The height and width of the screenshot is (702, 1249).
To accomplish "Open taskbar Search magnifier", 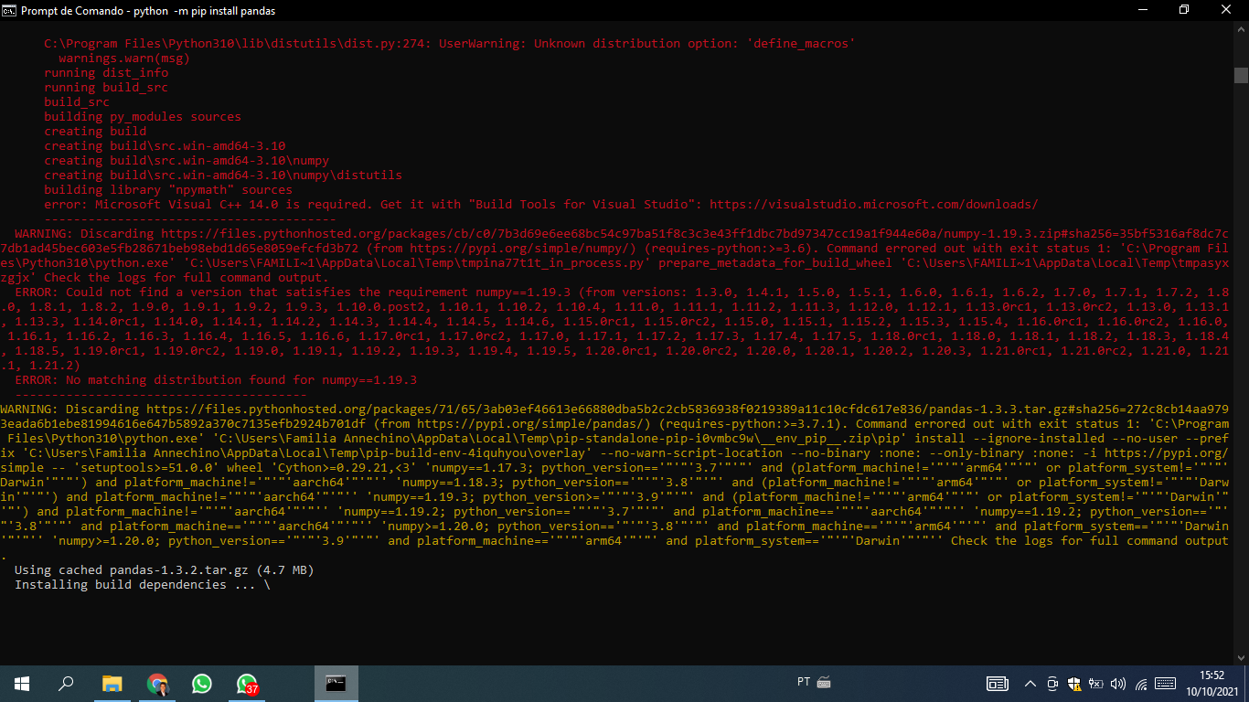I will [66, 683].
